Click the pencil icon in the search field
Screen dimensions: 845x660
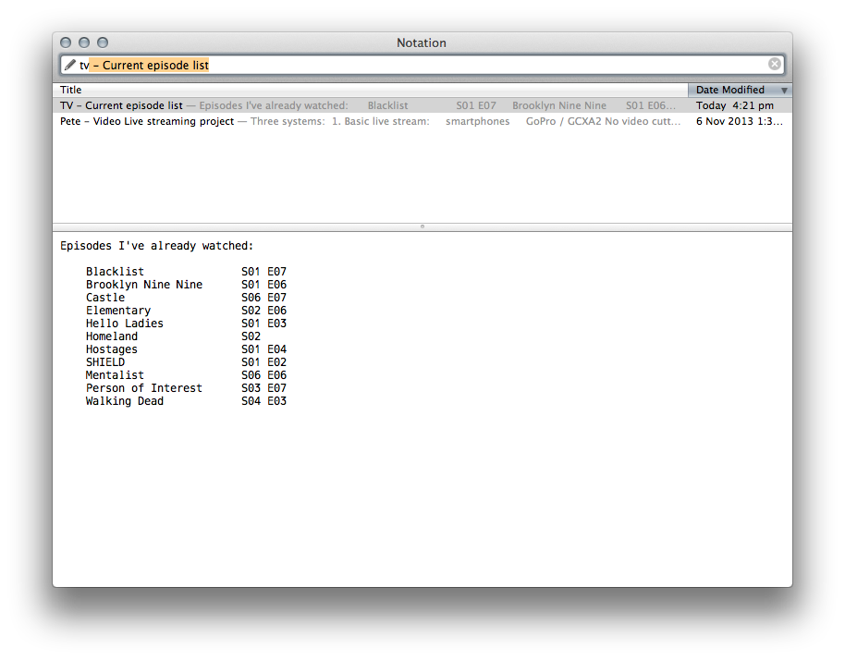coord(70,66)
